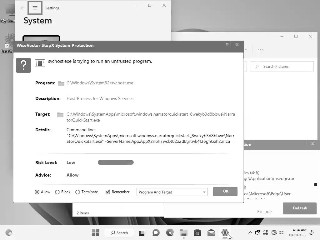Open File Explorer from the taskbar

[x=184, y=232]
